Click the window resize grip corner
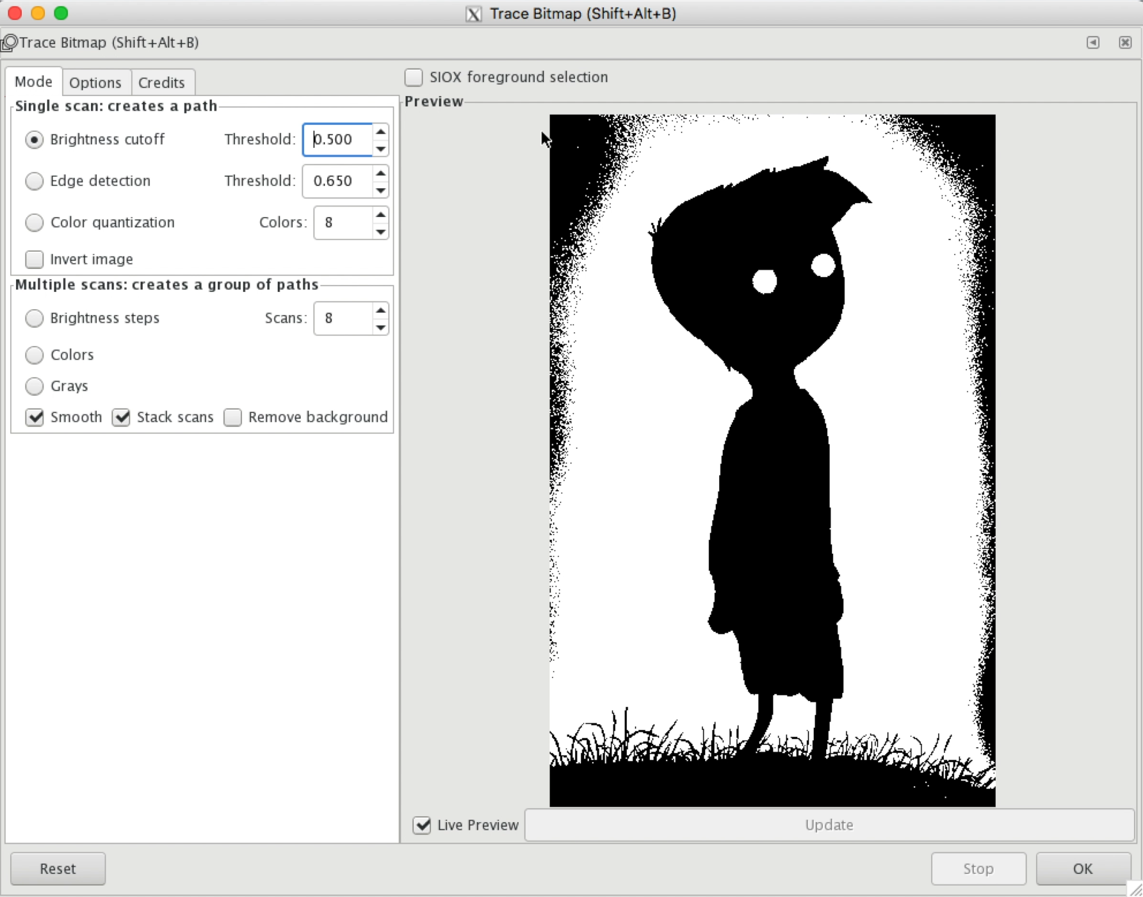The image size is (1143, 897). coord(1135,889)
